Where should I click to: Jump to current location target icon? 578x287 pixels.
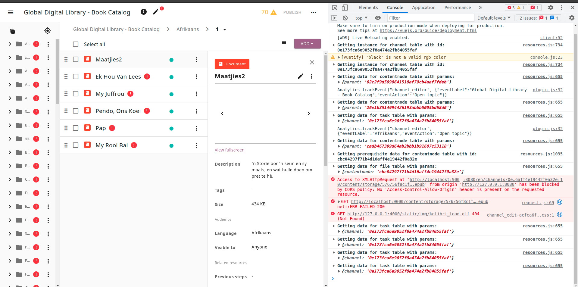click(48, 31)
